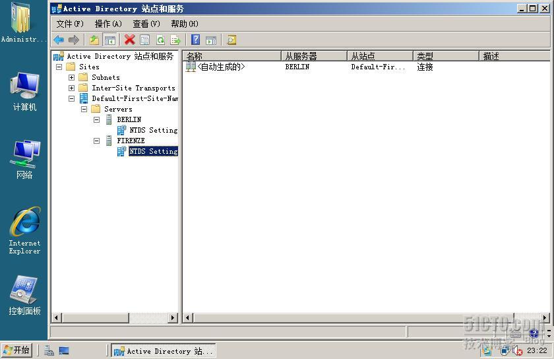554x359 pixels.
Task: Refresh the view with green arrow icon
Action: tap(160, 40)
